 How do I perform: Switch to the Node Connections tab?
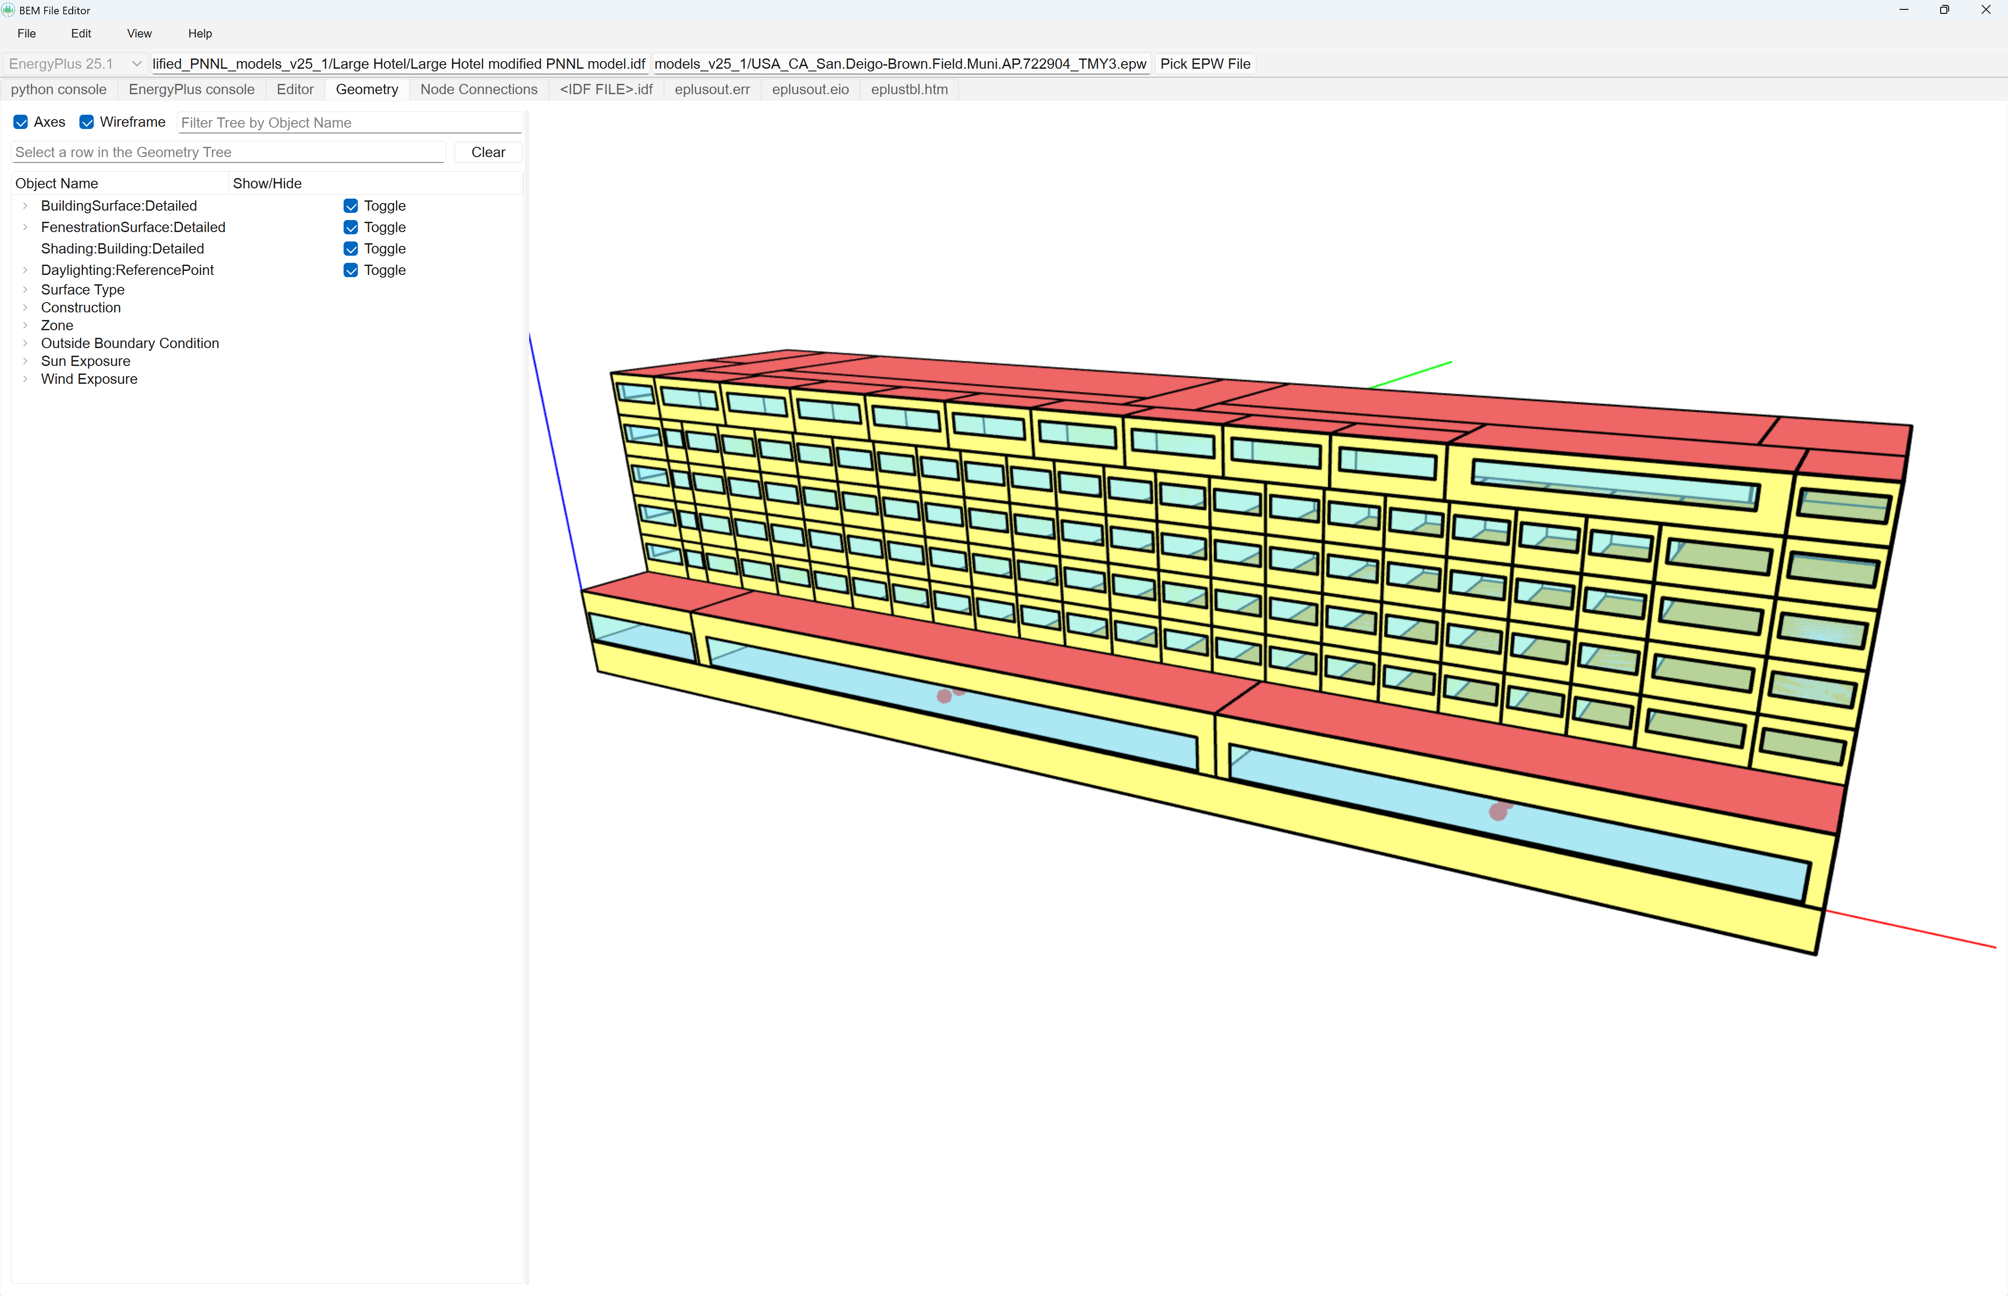(479, 89)
